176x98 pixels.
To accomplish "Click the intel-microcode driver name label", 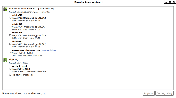I will [20, 66].
